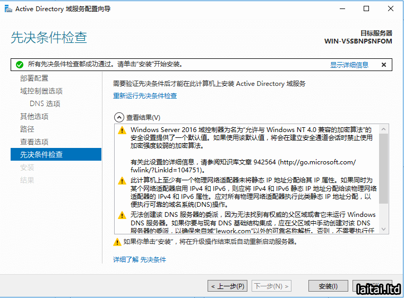Switch to 路径 page in sidebar
This screenshot has height=298, width=404.
coord(27,129)
